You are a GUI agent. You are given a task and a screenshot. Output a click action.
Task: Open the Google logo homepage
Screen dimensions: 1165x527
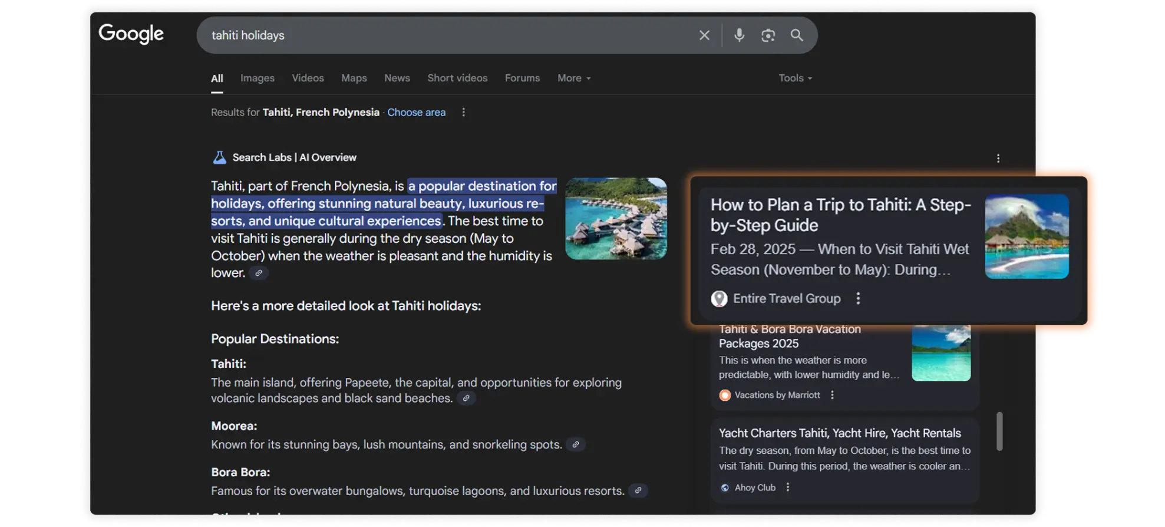131,34
